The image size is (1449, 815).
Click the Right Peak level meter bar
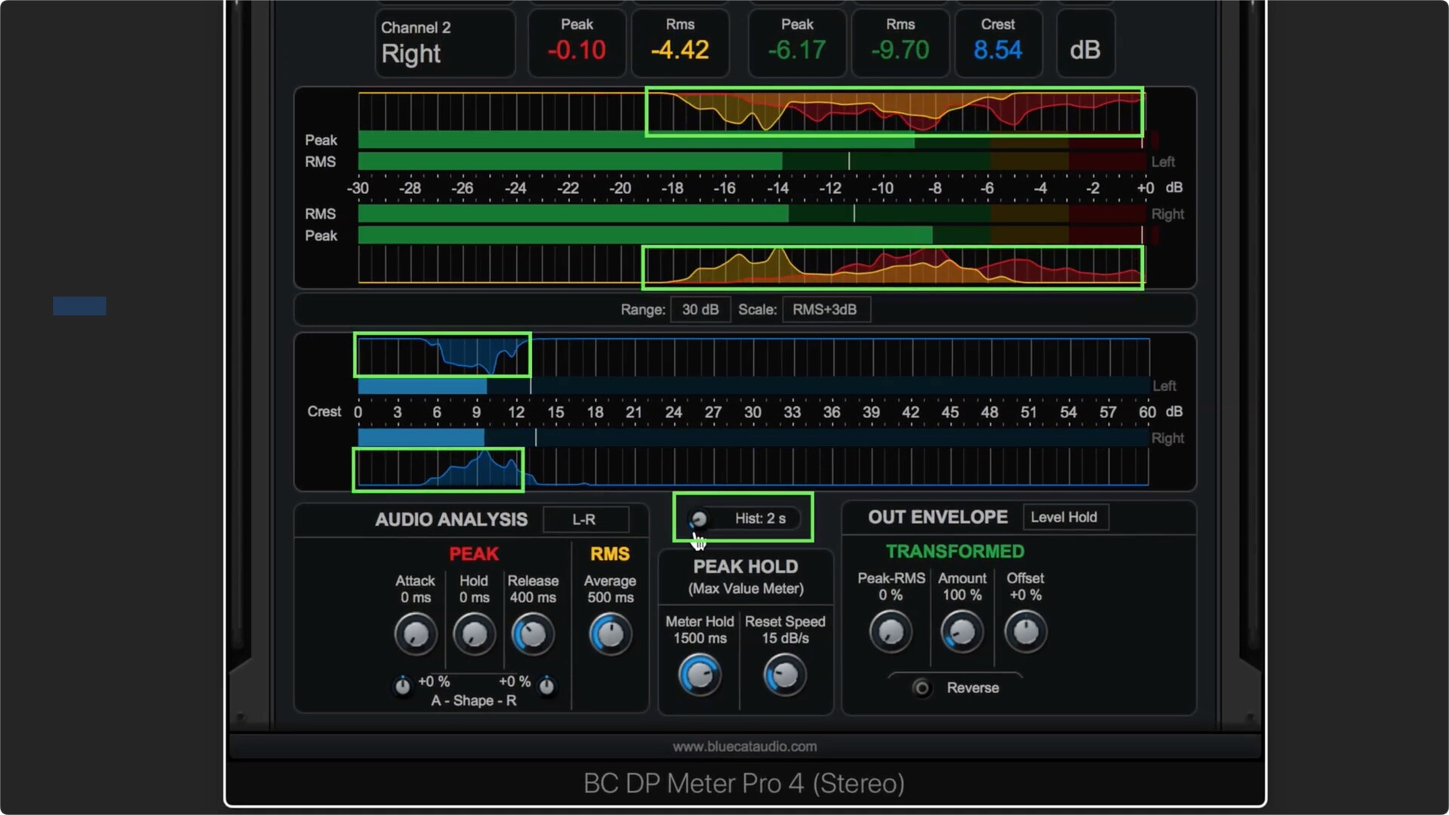click(751, 235)
